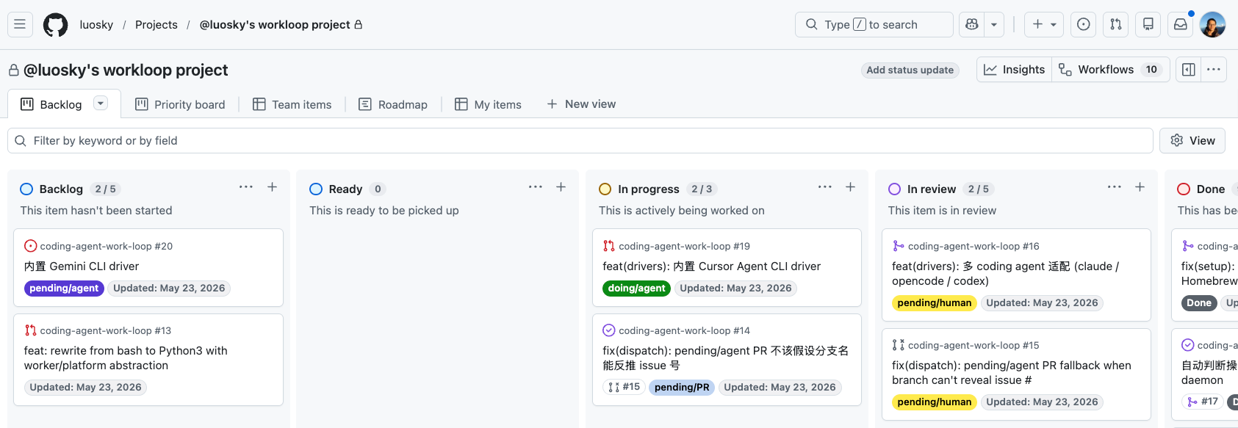Click Add status update button

tap(910, 70)
